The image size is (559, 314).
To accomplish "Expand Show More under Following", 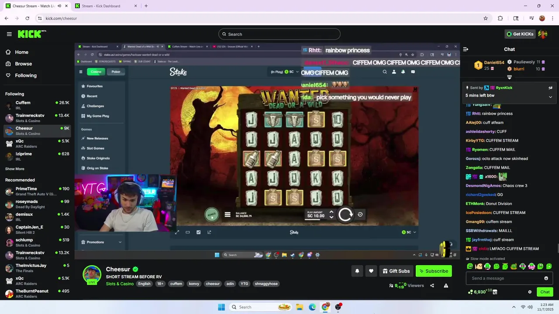I will tap(15, 169).
